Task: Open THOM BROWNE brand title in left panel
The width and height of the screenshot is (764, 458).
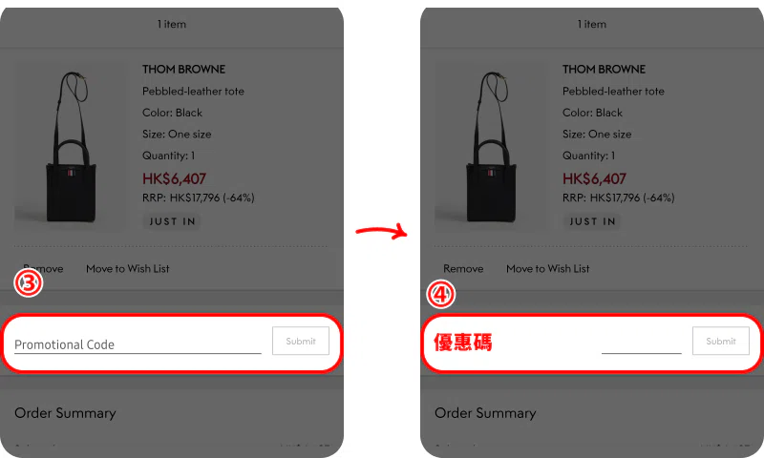Action: click(183, 69)
